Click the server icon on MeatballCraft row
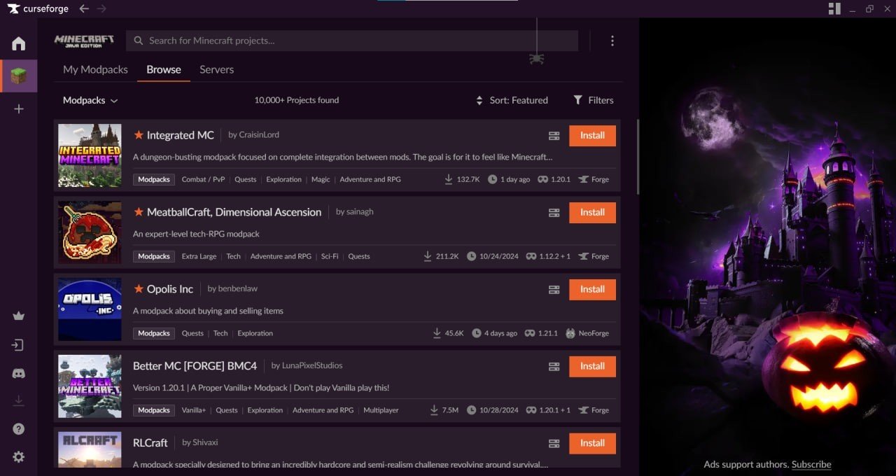 click(x=554, y=213)
